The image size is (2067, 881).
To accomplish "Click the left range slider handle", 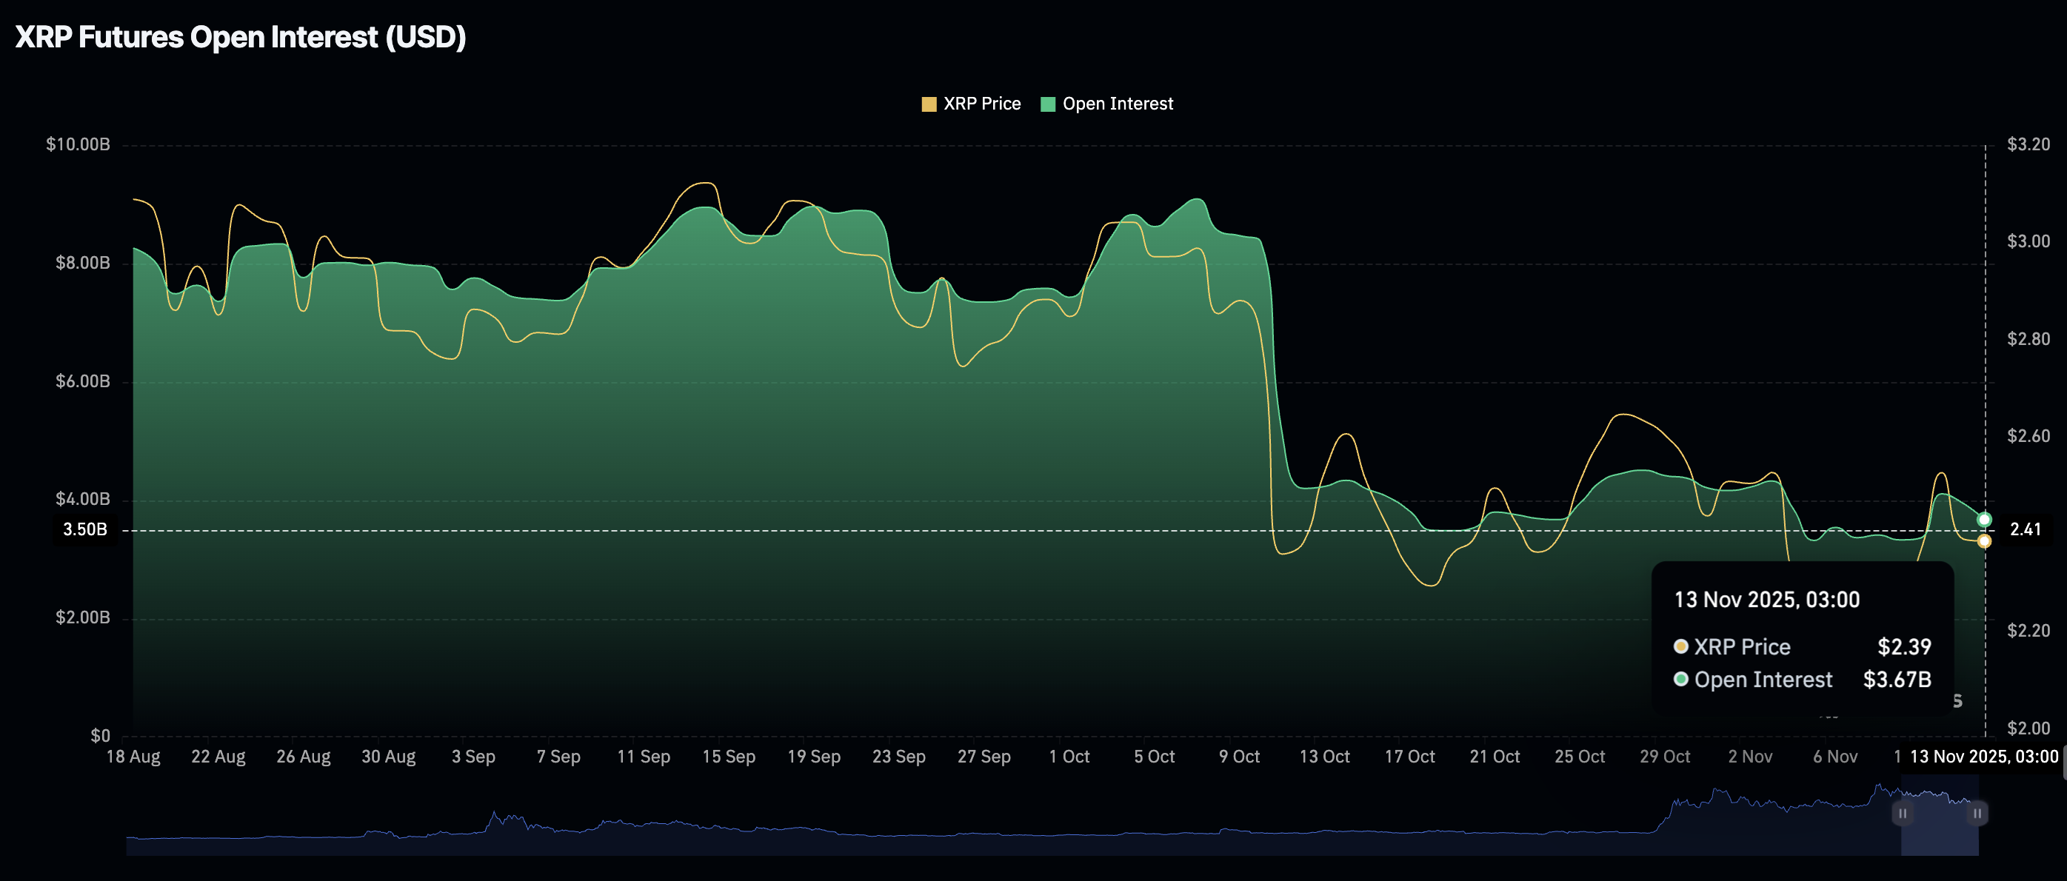I will 1902,813.
